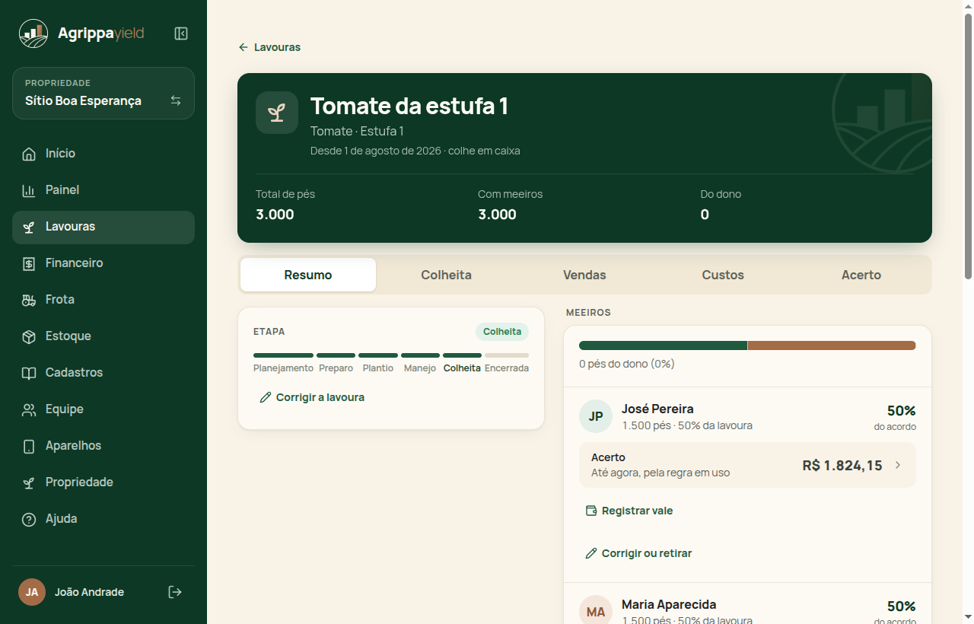Viewport: 974px width, 624px height.
Task: Click the Aparelhos phone icon
Action: (29, 446)
